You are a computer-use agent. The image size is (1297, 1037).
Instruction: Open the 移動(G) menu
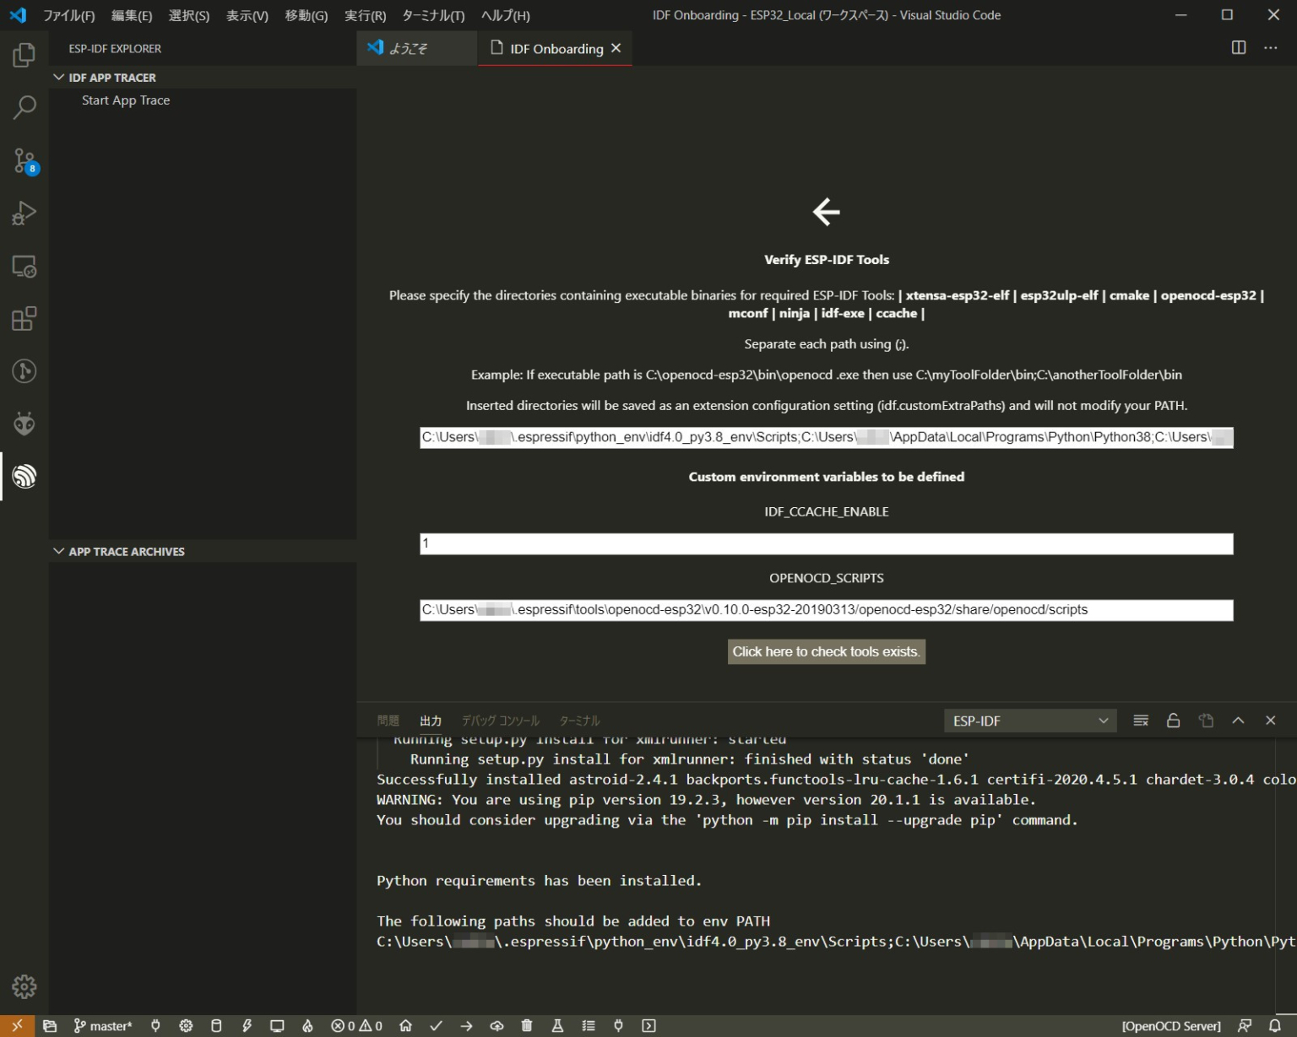(307, 15)
